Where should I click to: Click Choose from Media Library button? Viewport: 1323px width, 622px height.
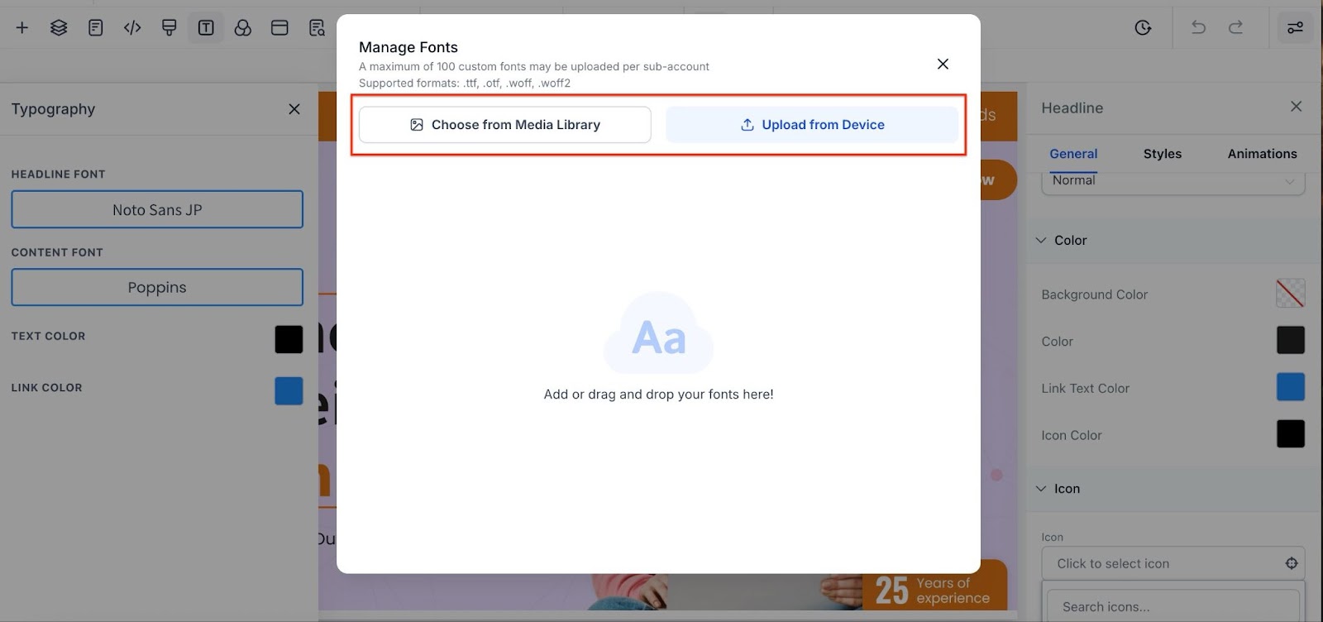[x=505, y=125]
